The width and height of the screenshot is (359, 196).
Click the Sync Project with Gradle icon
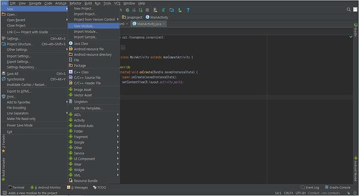(x=164, y=10)
